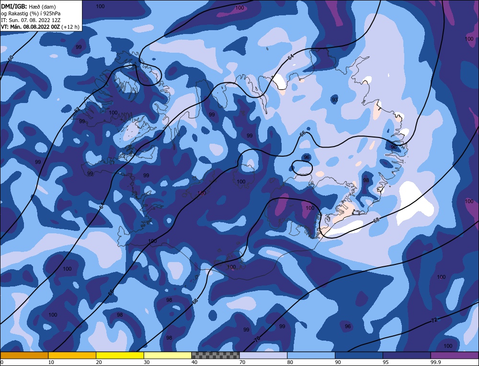This screenshot has width=479, height=366.
Task: Click the '93' humidity value on the map
Action: tap(335, 100)
